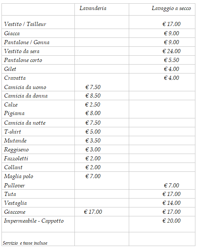Click the Servizio e tasse incluse note
Screen dimensions: 198x249
click(25, 243)
